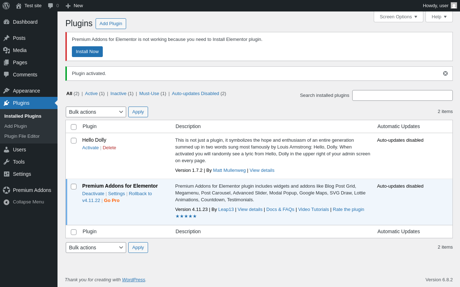Click the Comments icon in sidebar
The image size is (460, 287).
coord(6,75)
